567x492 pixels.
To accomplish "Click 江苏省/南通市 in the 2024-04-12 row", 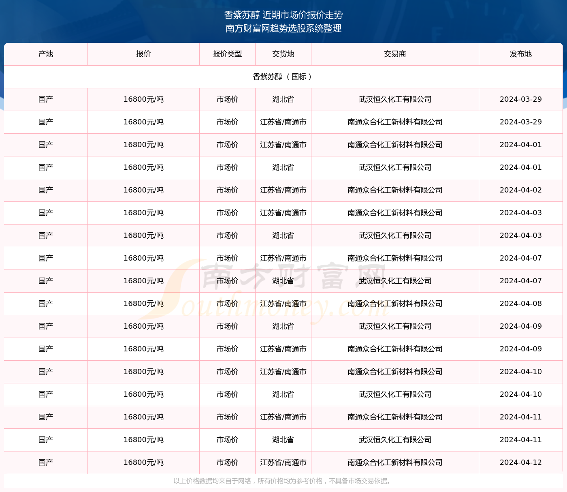I will point(283,462).
